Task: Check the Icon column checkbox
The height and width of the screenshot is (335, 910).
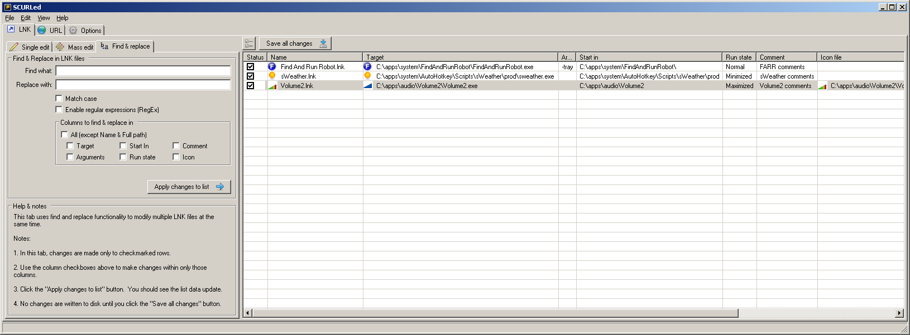Action: click(176, 157)
